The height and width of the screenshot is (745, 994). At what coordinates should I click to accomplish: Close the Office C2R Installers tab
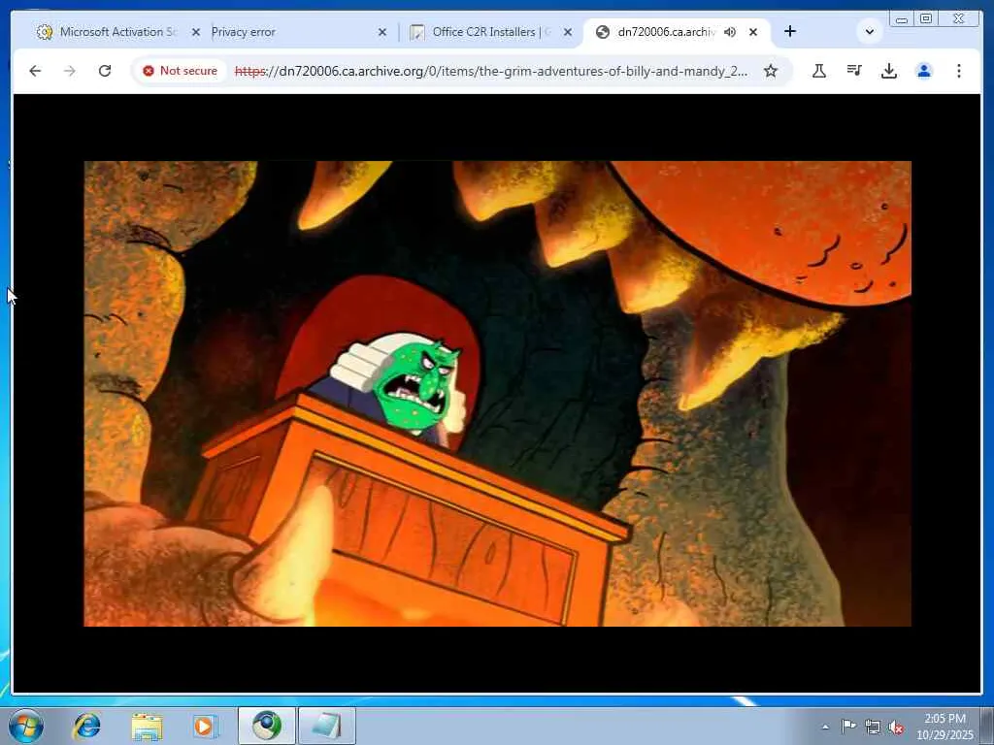(x=568, y=32)
